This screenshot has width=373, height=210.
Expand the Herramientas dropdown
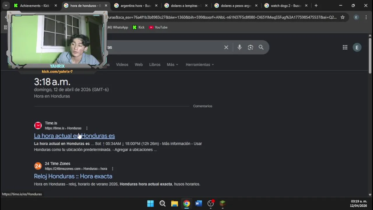[x=200, y=64]
